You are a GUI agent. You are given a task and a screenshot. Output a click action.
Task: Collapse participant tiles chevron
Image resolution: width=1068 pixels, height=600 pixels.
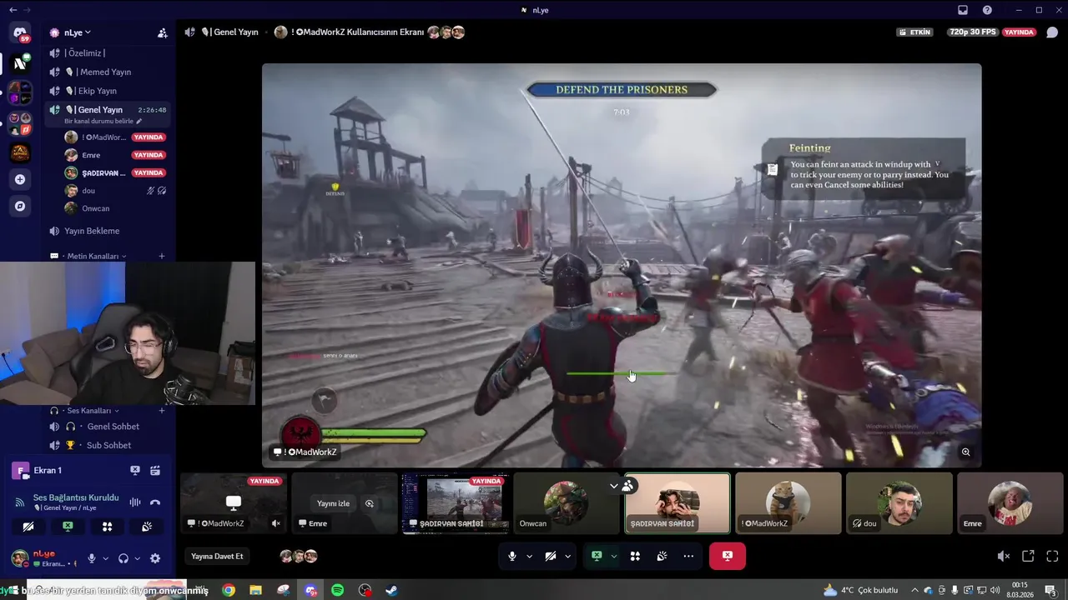(x=614, y=486)
